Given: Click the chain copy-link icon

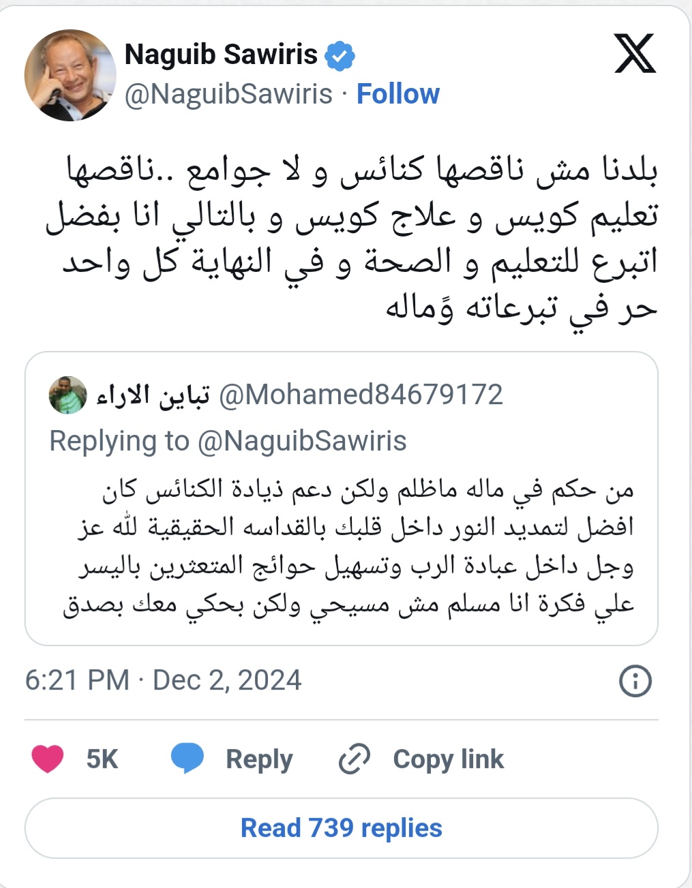Looking at the screenshot, I should [354, 759].
